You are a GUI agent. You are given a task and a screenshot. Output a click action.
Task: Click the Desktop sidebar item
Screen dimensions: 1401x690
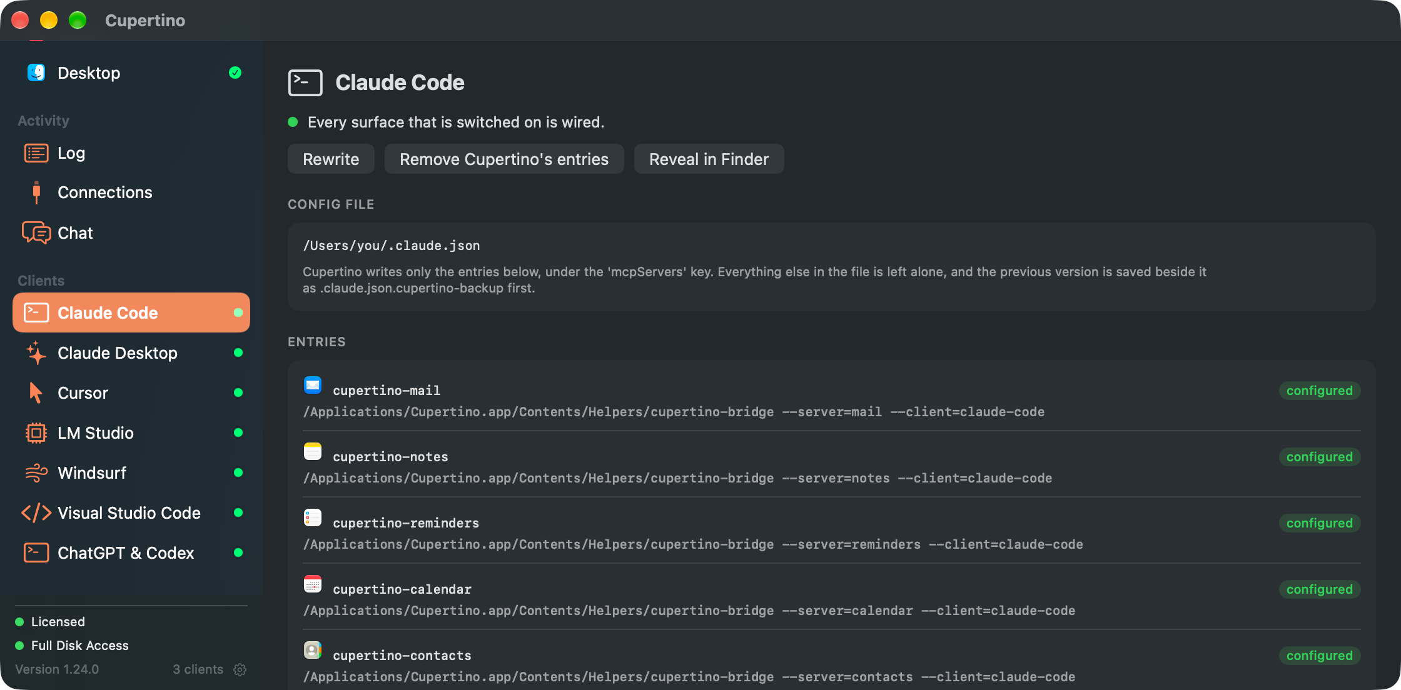(131, 73)
